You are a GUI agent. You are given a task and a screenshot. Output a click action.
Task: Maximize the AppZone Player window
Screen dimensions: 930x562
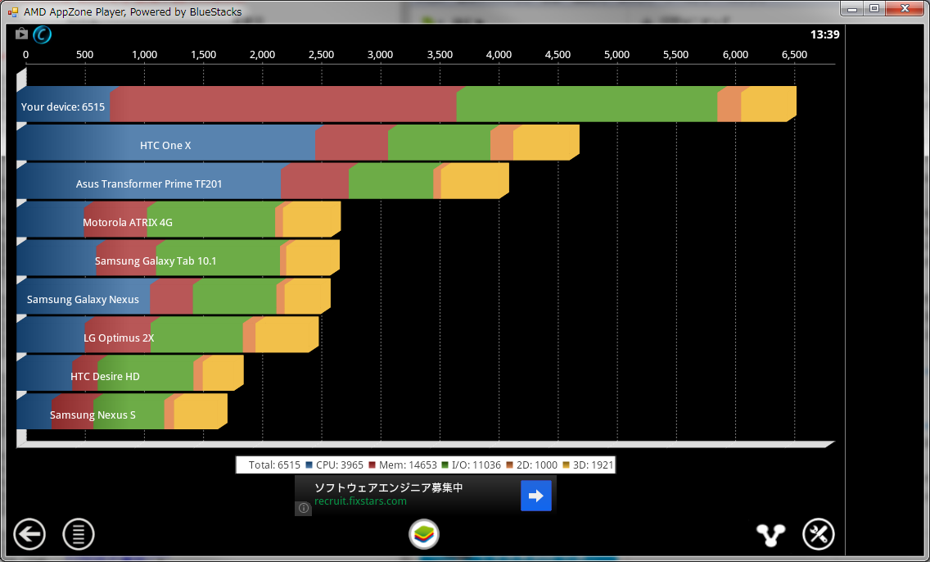coord(874,9)
